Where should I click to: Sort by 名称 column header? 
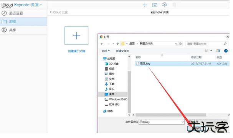[x=138, y=57]
